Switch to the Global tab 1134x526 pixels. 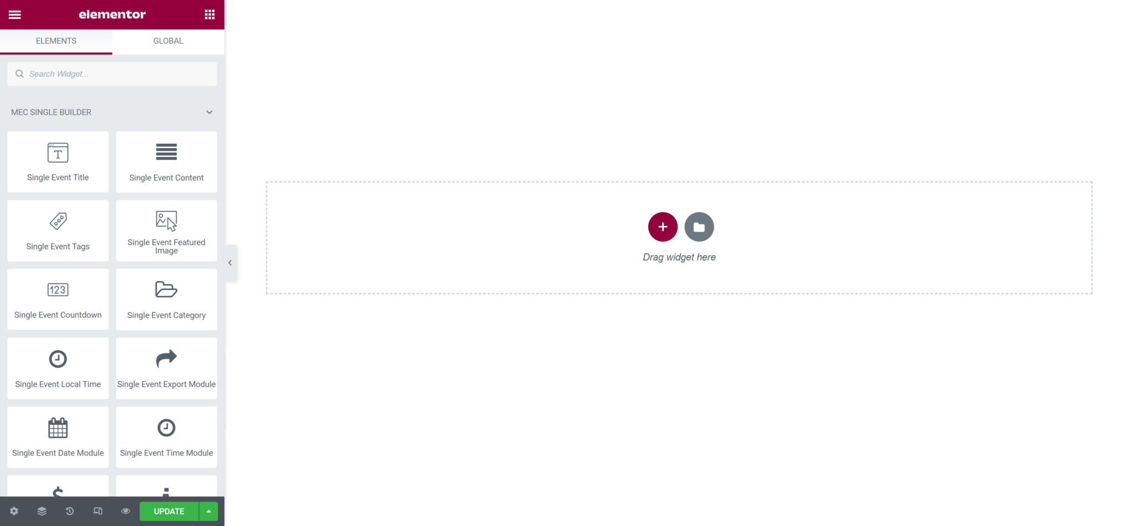point(168,41)
